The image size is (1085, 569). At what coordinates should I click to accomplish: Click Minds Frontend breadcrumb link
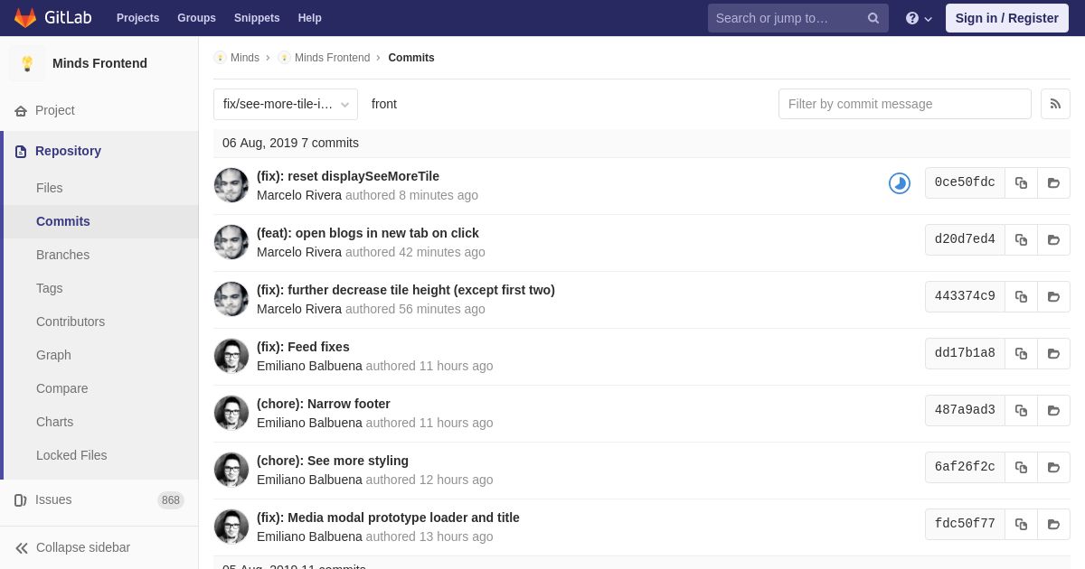tap(332, 58)
